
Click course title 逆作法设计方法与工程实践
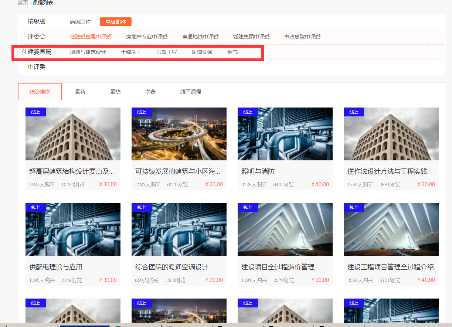click(387, 171)
